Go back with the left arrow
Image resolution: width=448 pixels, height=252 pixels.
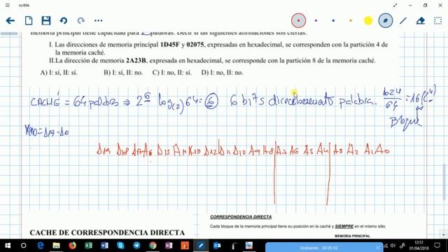tap(10, 20)
